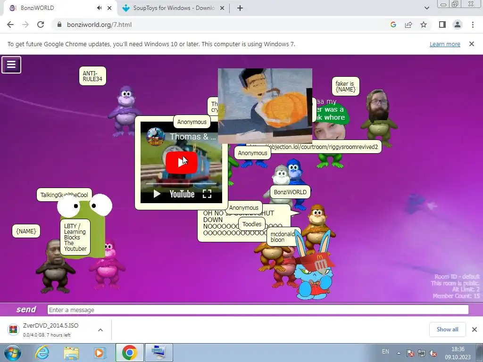The width and height of the screenshot is (483, 362).
Task: Click the mcdonald bloon name tag
Action: pos(283,237)
